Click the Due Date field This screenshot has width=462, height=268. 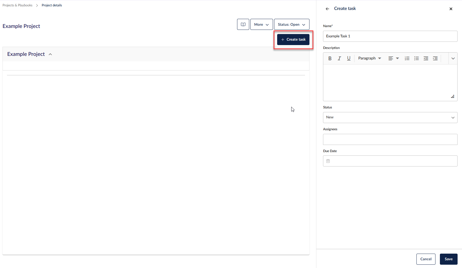[x=390, y=161]
